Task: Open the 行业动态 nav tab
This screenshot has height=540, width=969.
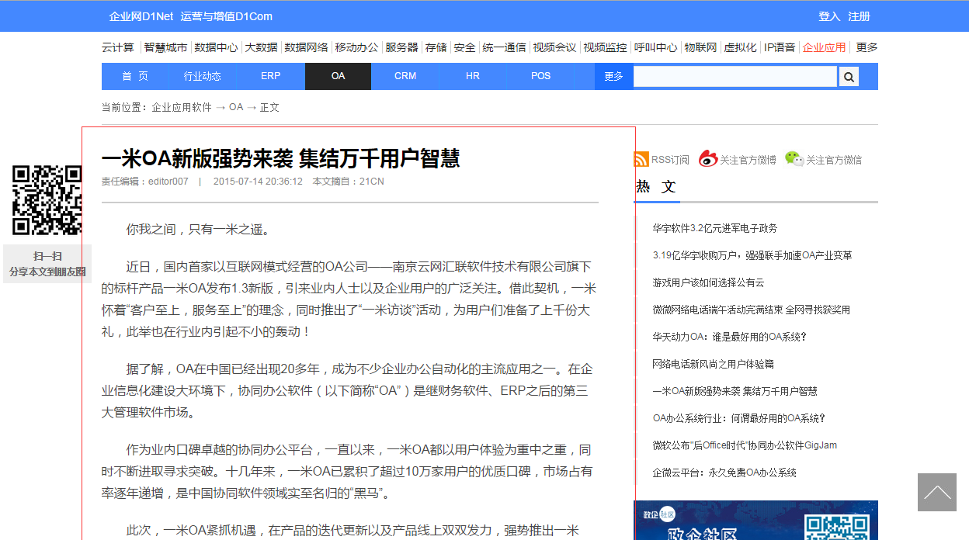Action: 203,76
